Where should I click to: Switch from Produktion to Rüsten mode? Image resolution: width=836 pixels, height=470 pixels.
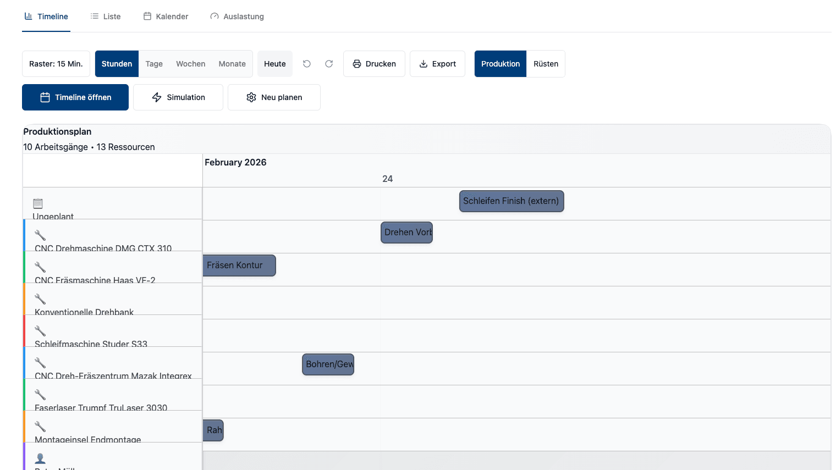[546, 64]
